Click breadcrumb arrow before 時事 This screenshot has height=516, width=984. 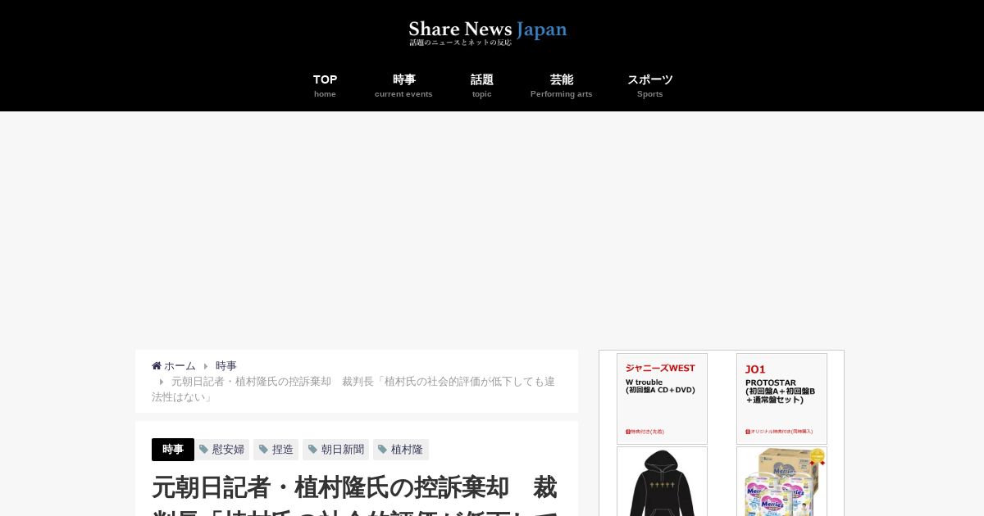pos(206,366)
